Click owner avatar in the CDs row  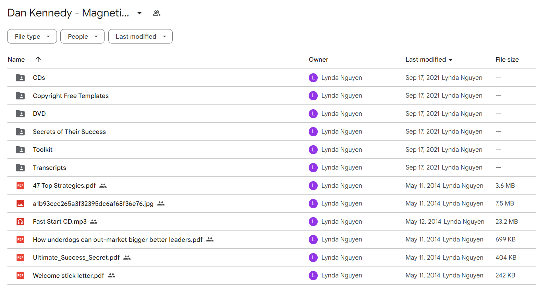pos(313,78)
